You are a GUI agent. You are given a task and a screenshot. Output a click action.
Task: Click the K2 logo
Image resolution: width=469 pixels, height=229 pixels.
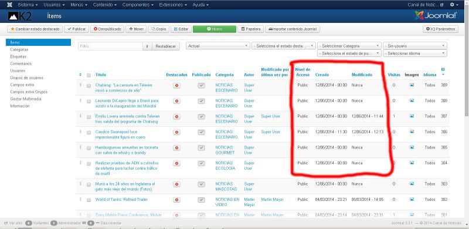tap(20, 16)
